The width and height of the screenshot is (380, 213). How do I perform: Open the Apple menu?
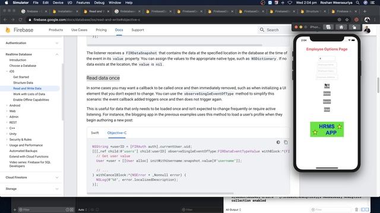[x=7, y=2]
